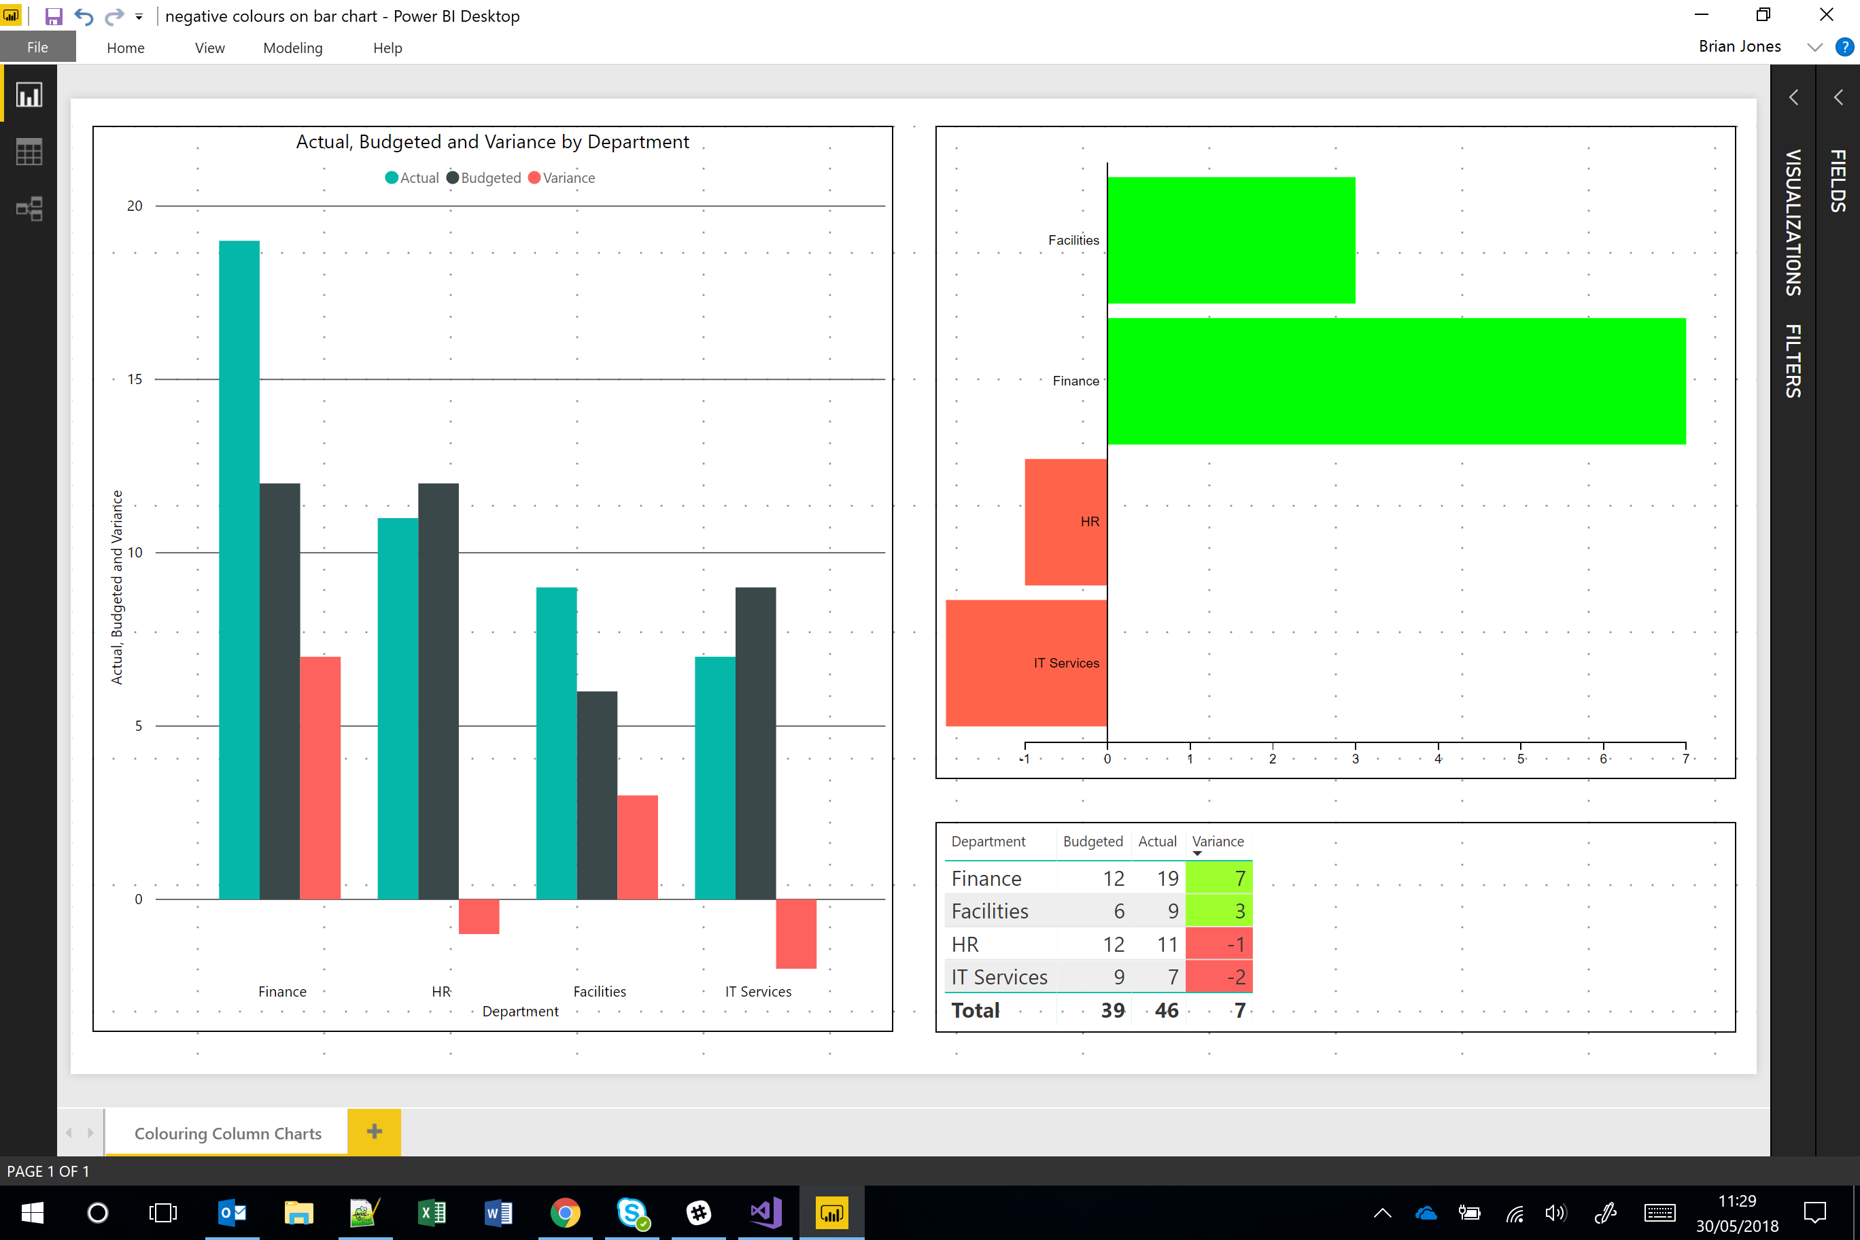
Task: Switch to the Modeling ribbon tab
Action: (x=292, y=48)
